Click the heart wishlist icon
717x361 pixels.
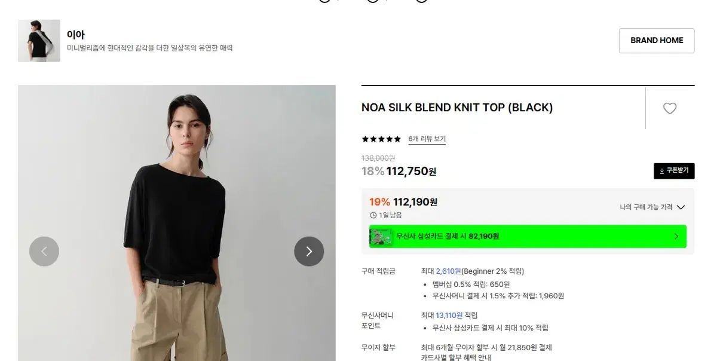coord(670,108)
